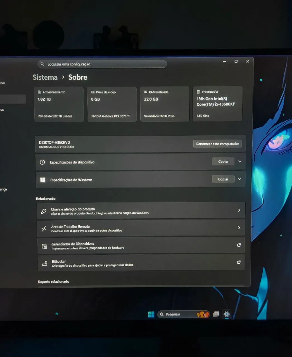Open the Windows Start button on taskbar
This screenshot has height=357, width=292.
[x=151, y=314]
